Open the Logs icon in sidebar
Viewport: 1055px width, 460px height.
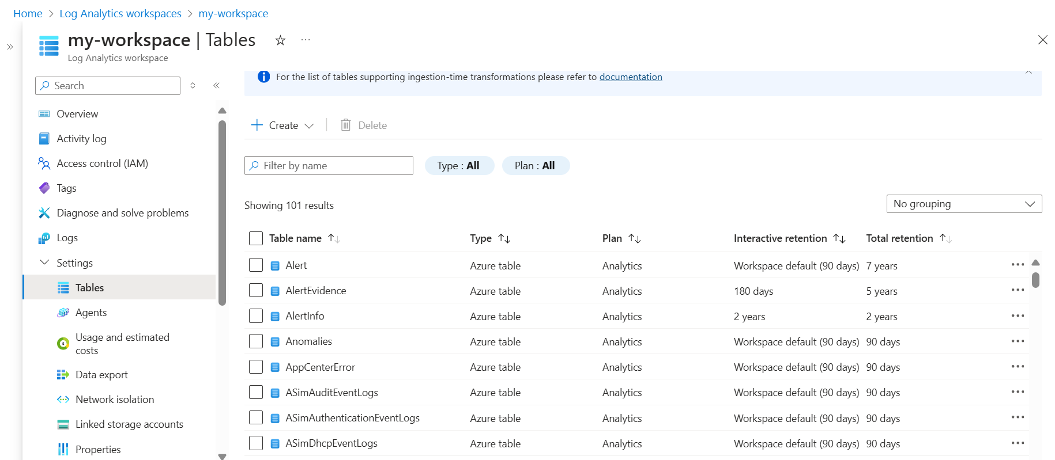click(44, 238)
